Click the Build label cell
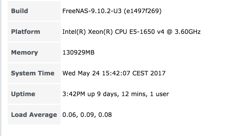Screen dimensions: 234x136 pyautogui.click(x=34, y=11)
